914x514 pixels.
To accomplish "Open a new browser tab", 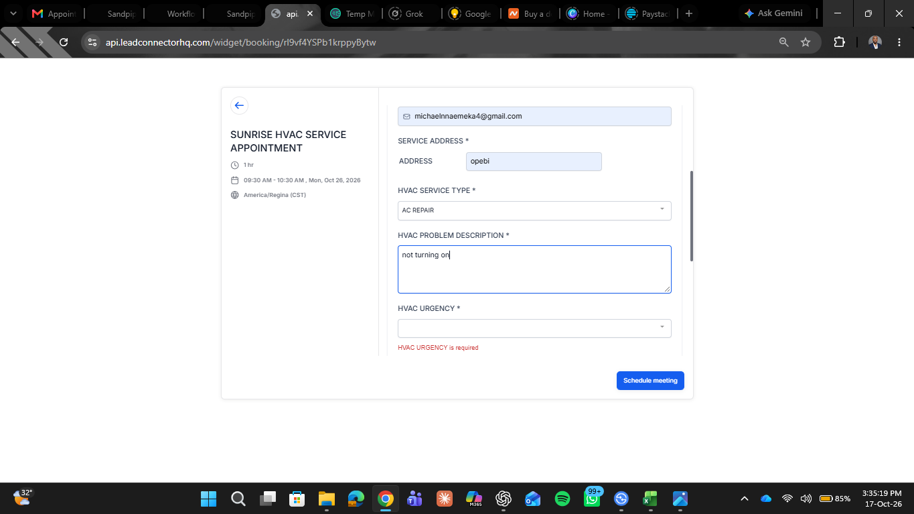I will click(688, 13).
